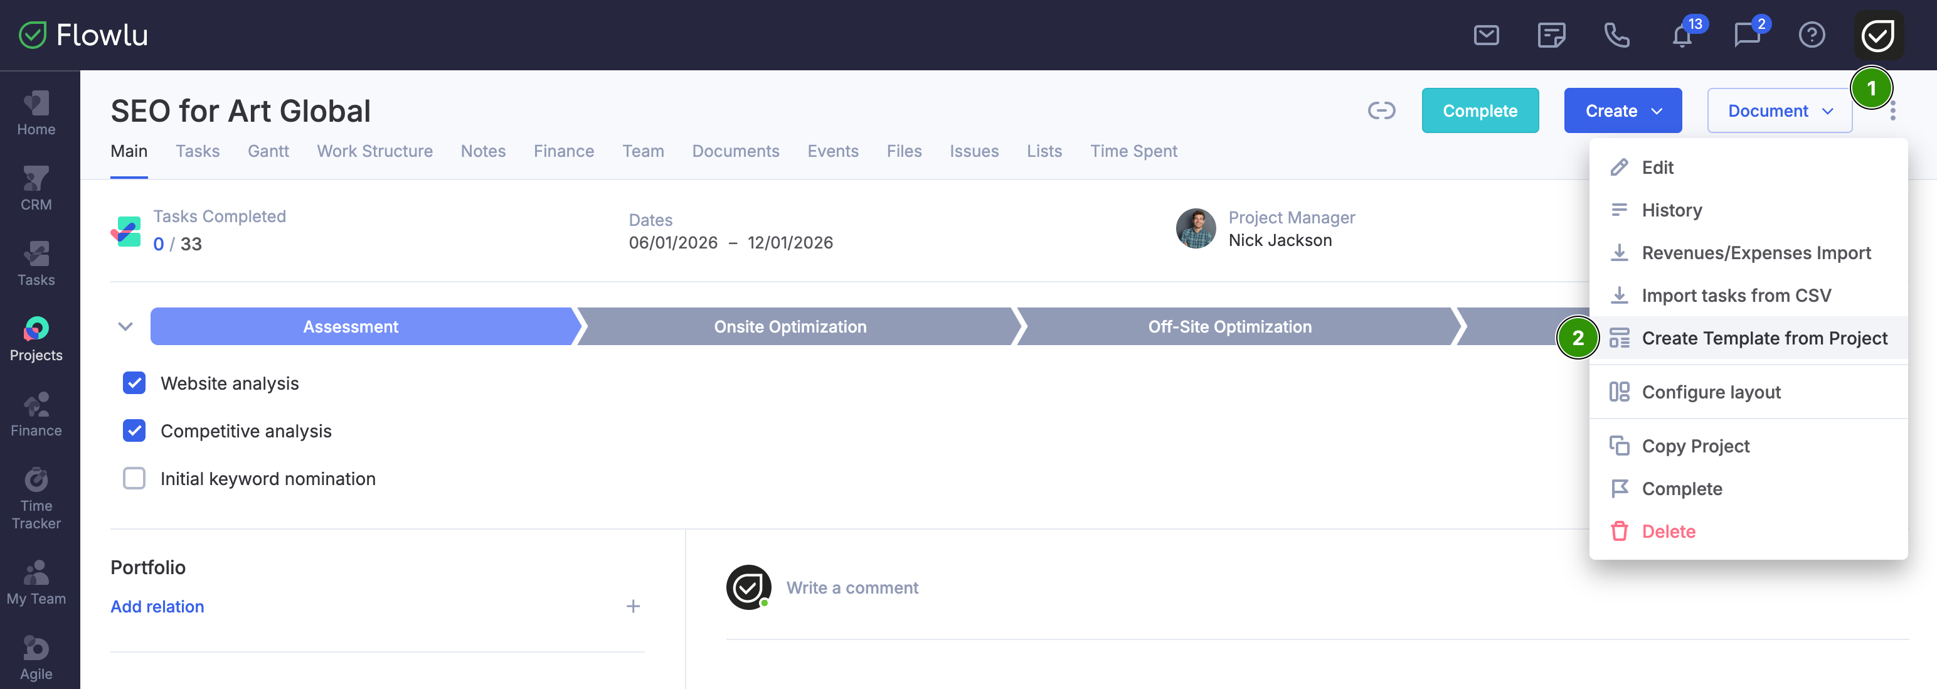Click the project manager name Nick Jackson
1937x689 pixels.
pos(1280,240)
